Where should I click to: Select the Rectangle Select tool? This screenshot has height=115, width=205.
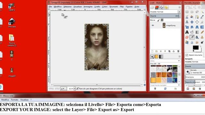[x=187, y=12]
